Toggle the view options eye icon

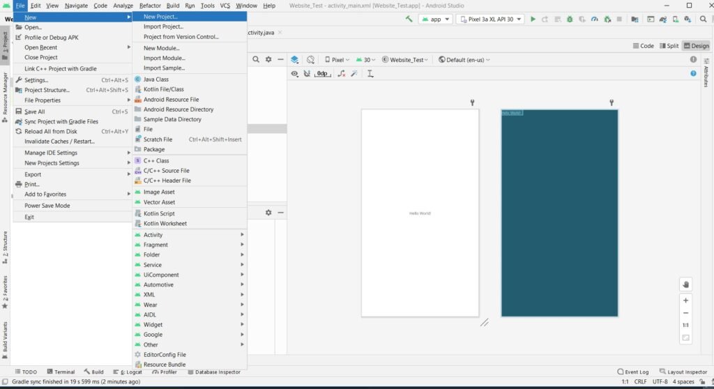click(295, 73)
